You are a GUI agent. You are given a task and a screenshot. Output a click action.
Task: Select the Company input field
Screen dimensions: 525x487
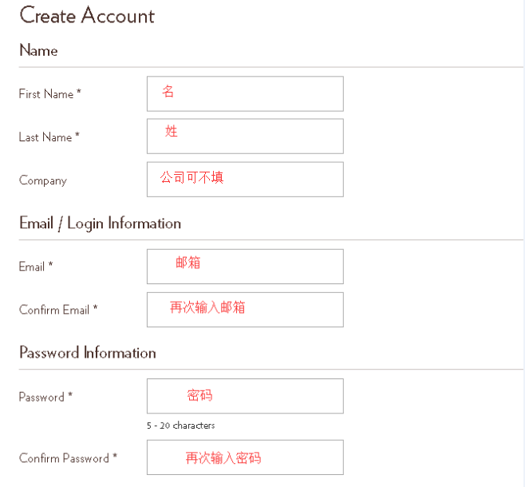tap(245, 180)
